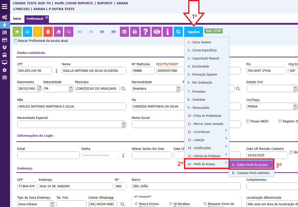The width and height of the screenshot is (298, 207).
Task: Enable Buscar Profissional da escola atual checkbox
Action: pyautogui.click(x=16, y=41)
